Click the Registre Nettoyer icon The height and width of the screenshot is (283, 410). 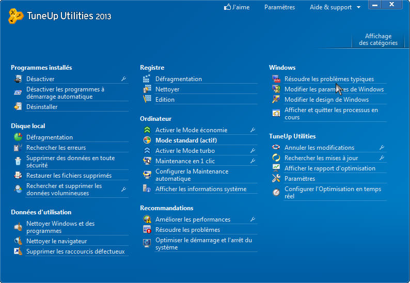click(x=147, y=89)
